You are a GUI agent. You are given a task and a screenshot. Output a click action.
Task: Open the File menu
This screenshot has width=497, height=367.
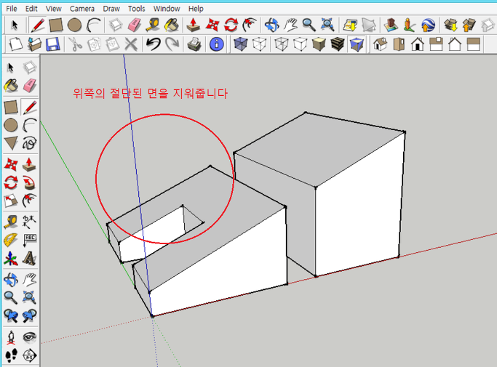pos(12,9)
